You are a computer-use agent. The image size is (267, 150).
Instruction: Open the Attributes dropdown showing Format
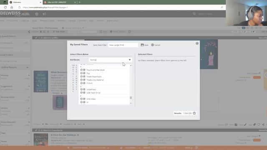(x=110, y=60)
